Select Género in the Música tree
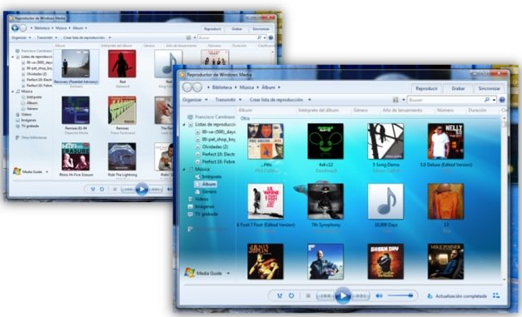Image resolution: width=522 pixels, height=317 pixels. (x=209, y=191)
